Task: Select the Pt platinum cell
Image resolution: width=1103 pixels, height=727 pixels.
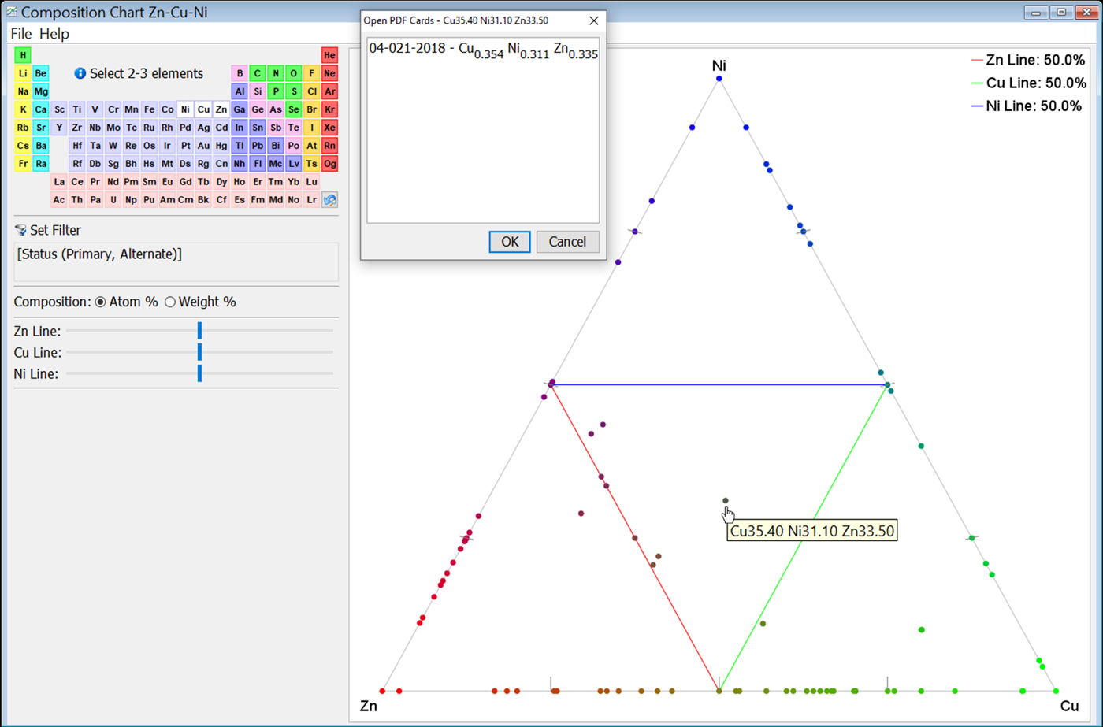Action: pos(185,146)
